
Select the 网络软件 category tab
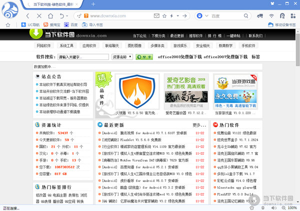tap(44, 45)
